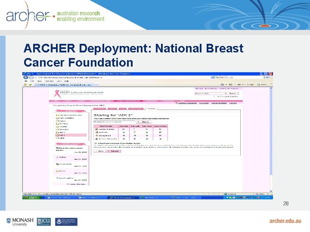Toggle 'Can edit' checkbox in the last sharing row
This screenshot has height=232, width=310.
point(135,139)
